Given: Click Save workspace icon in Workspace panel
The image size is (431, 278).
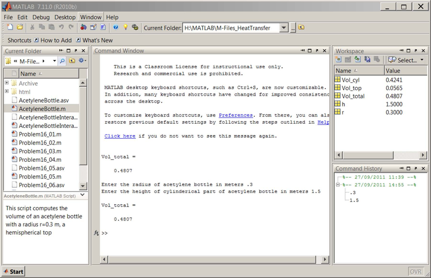Looking at the screenshot, I should (x=367, y=59).
